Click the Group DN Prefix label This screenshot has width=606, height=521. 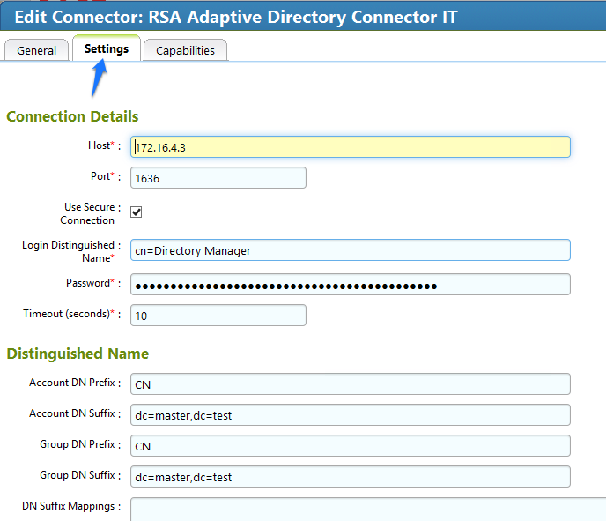coord(78,444)
